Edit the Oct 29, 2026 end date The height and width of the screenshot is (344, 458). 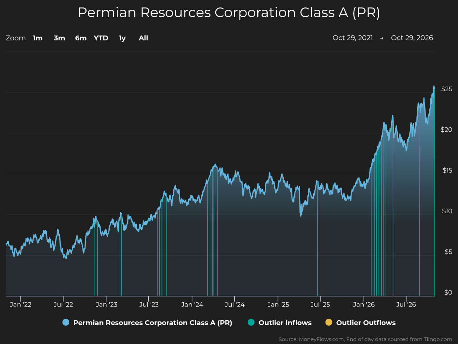412,38
